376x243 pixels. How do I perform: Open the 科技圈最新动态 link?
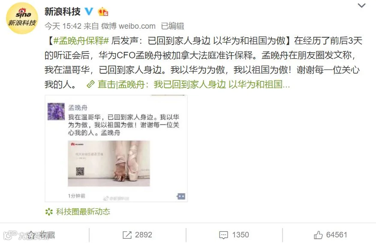pyautogui.click(x=83, y=212)
